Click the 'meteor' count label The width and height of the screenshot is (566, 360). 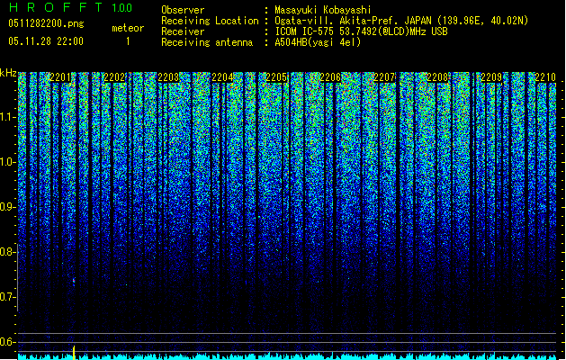tap(128, 28)
